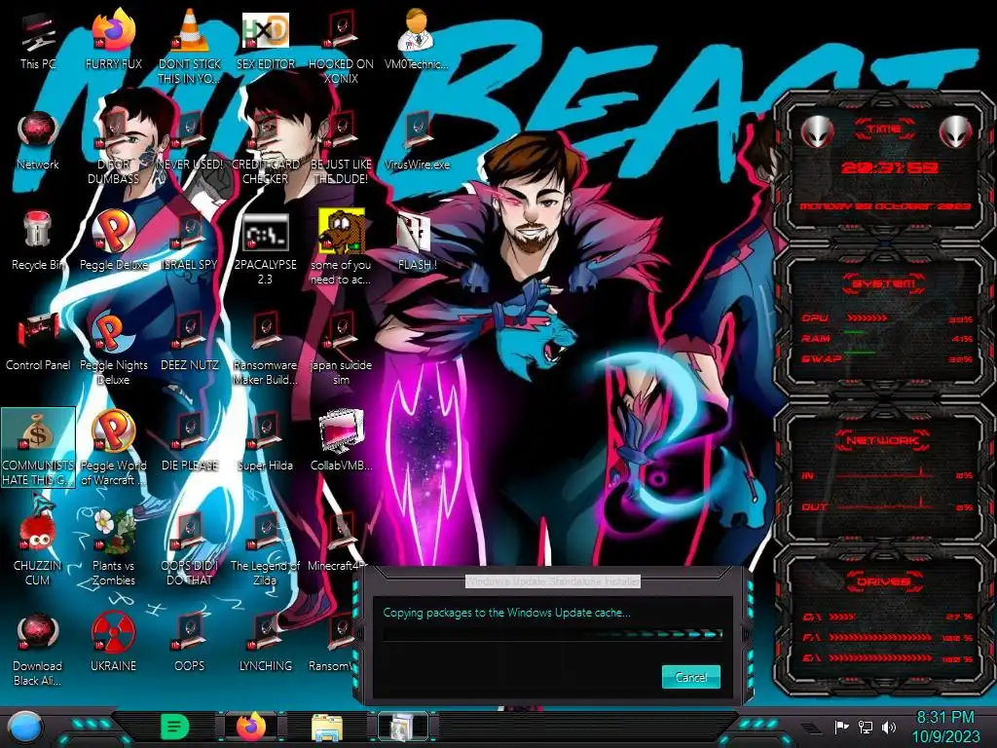Click the Windows Update Standalone Installer title
Screen dimensions: 997x748
pos(553,581)
